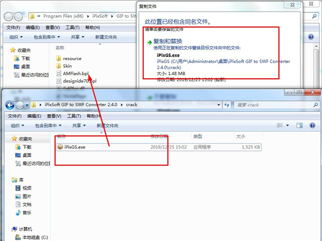The height and width of the screenshot is (241, 322).
Task: Open 包含到库中 dropdown in back window
Action: point(47,37)
